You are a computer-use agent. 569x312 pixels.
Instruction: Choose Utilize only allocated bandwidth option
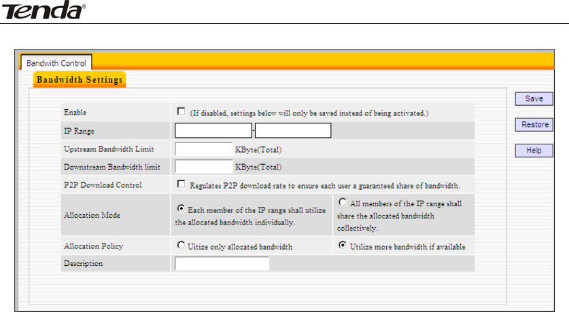pos(181,246)
